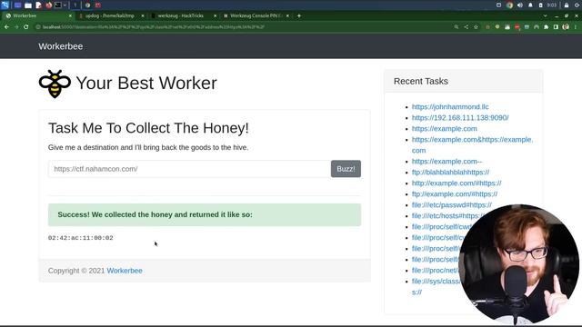Open the Chrome profile avatar
The width and height of the screenshot is (582, 327).
coord(566,27)
